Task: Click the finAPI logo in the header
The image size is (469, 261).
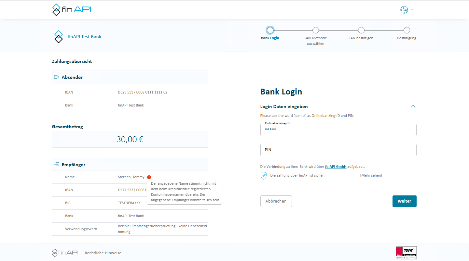Action: pyautogui.click(x=72, y=10)
